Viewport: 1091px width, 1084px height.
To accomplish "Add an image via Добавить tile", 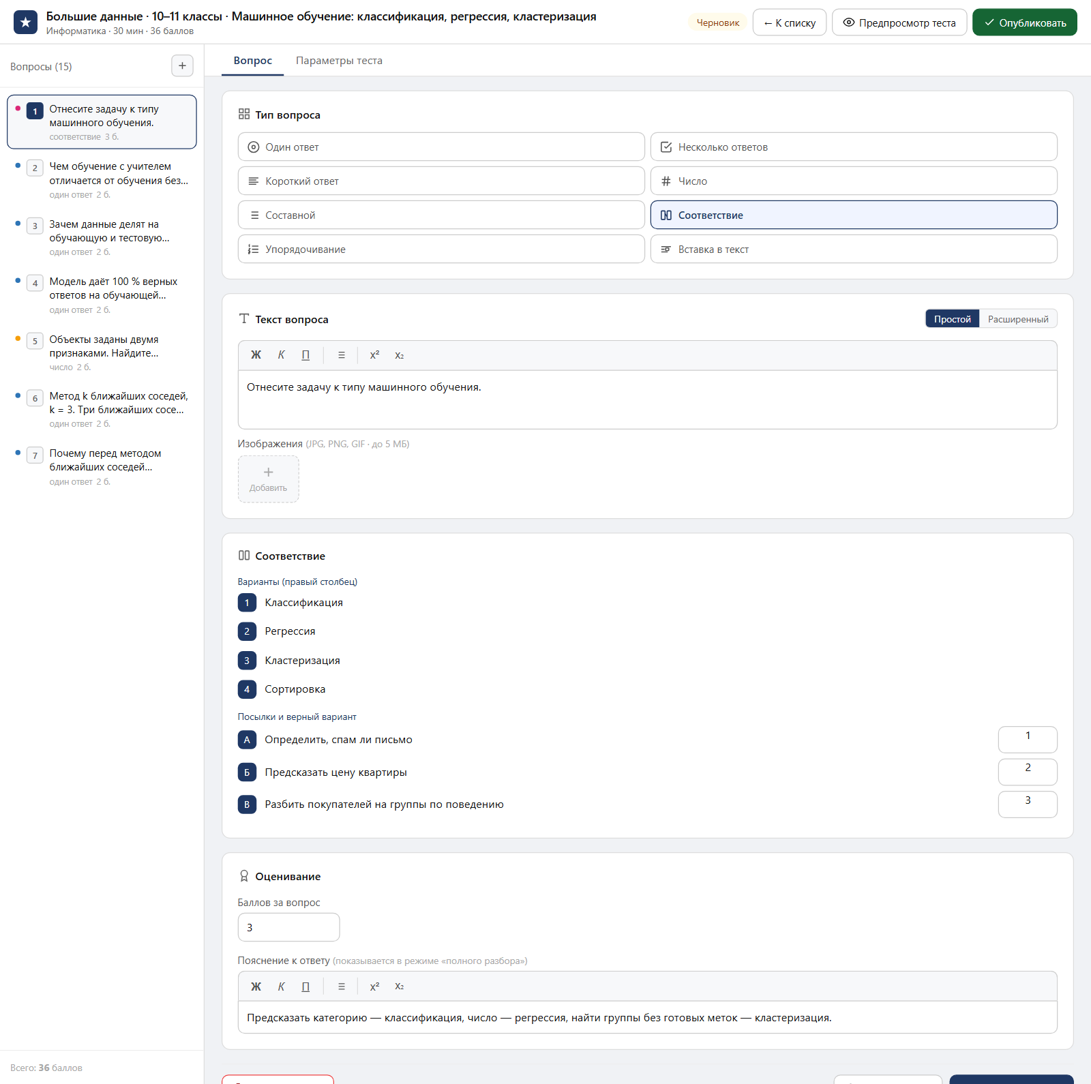I will coord(269,479).
